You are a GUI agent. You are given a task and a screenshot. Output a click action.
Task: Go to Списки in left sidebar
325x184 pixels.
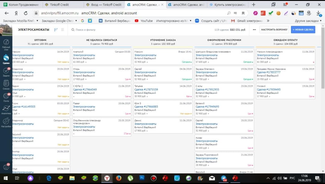click(x=6, y=85)
